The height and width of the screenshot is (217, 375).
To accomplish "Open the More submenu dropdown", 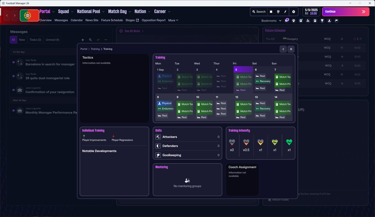I will (173, 20).
